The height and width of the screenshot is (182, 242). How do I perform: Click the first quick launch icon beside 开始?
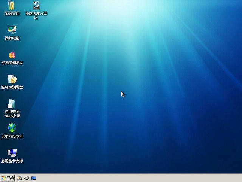tap(19, 178)
